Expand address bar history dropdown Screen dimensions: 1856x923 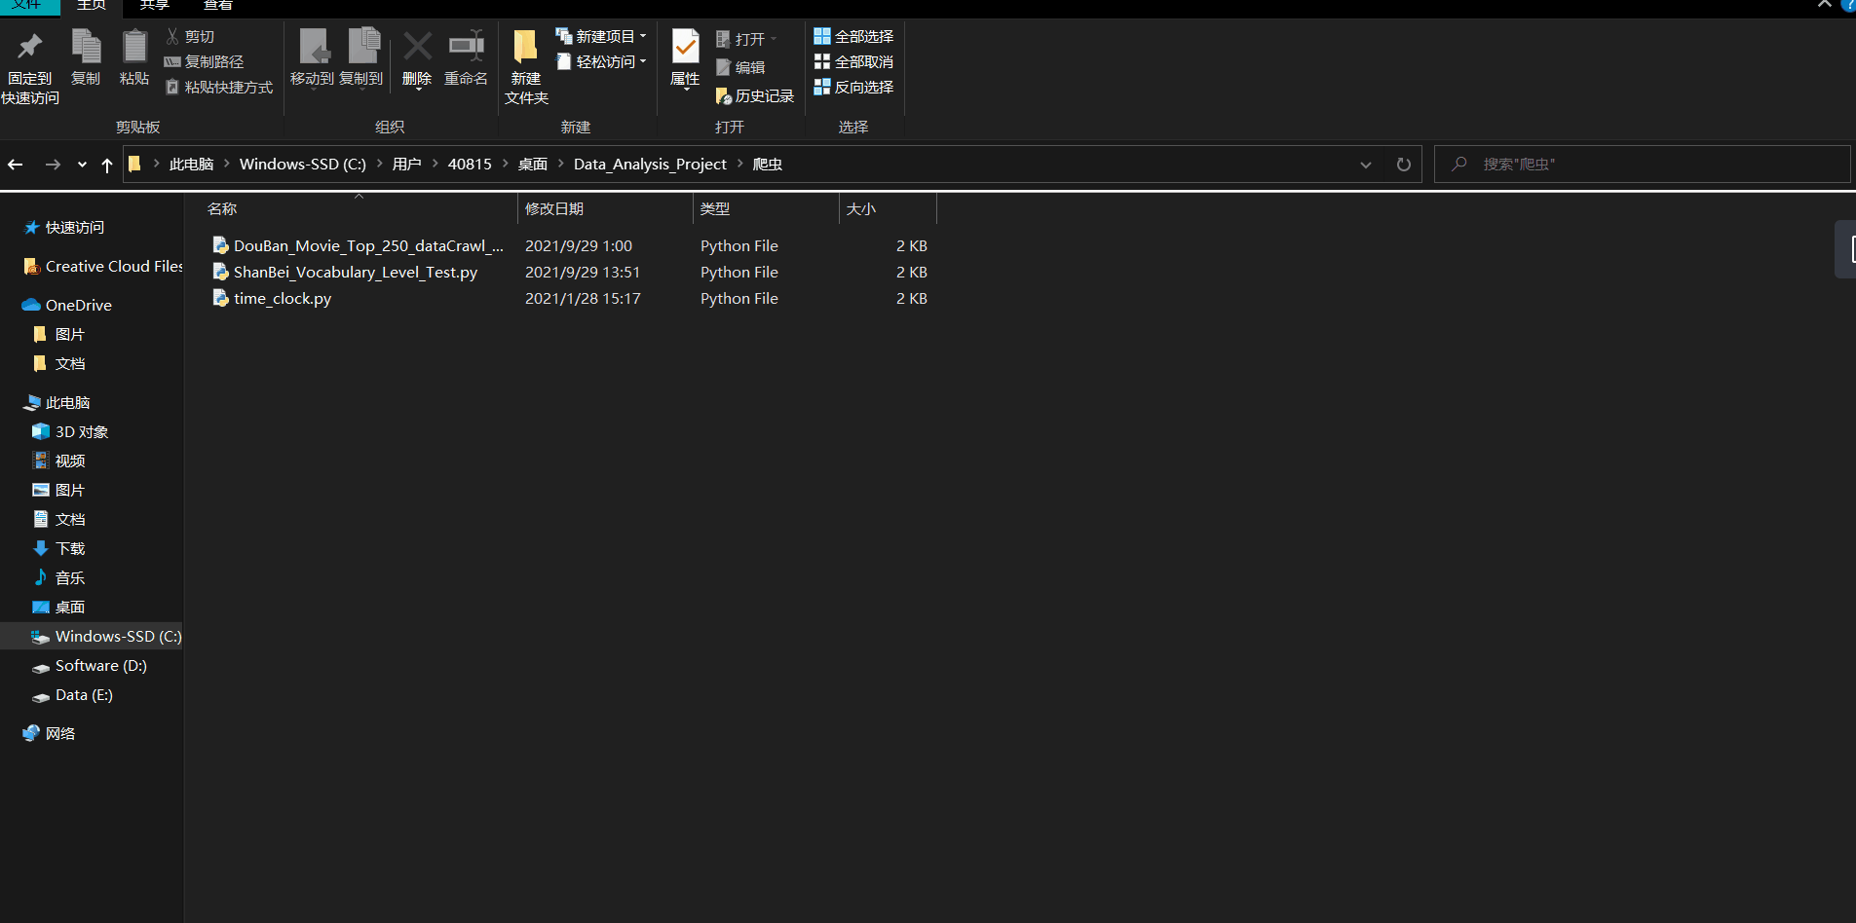coord(1365,165)
